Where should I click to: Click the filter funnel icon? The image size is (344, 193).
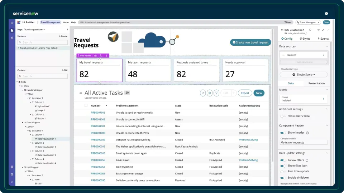(x=216, y=93)
